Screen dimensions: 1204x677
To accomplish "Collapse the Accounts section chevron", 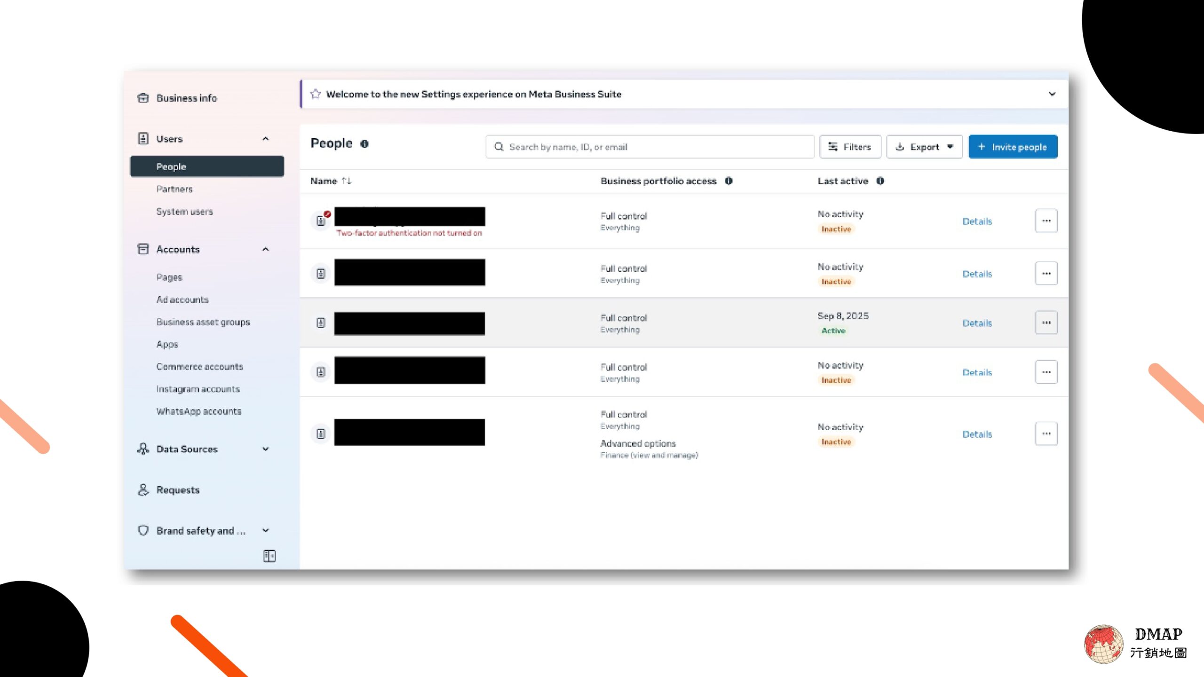I will 266,249.
